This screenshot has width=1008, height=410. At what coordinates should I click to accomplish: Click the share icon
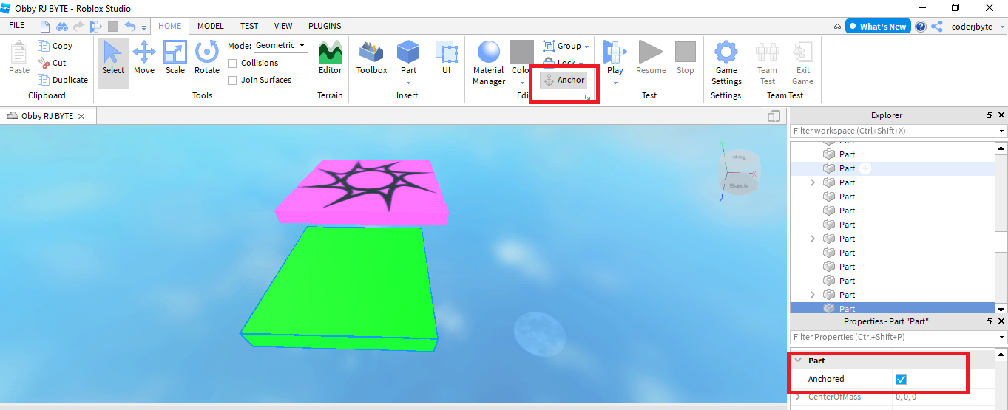937,26
